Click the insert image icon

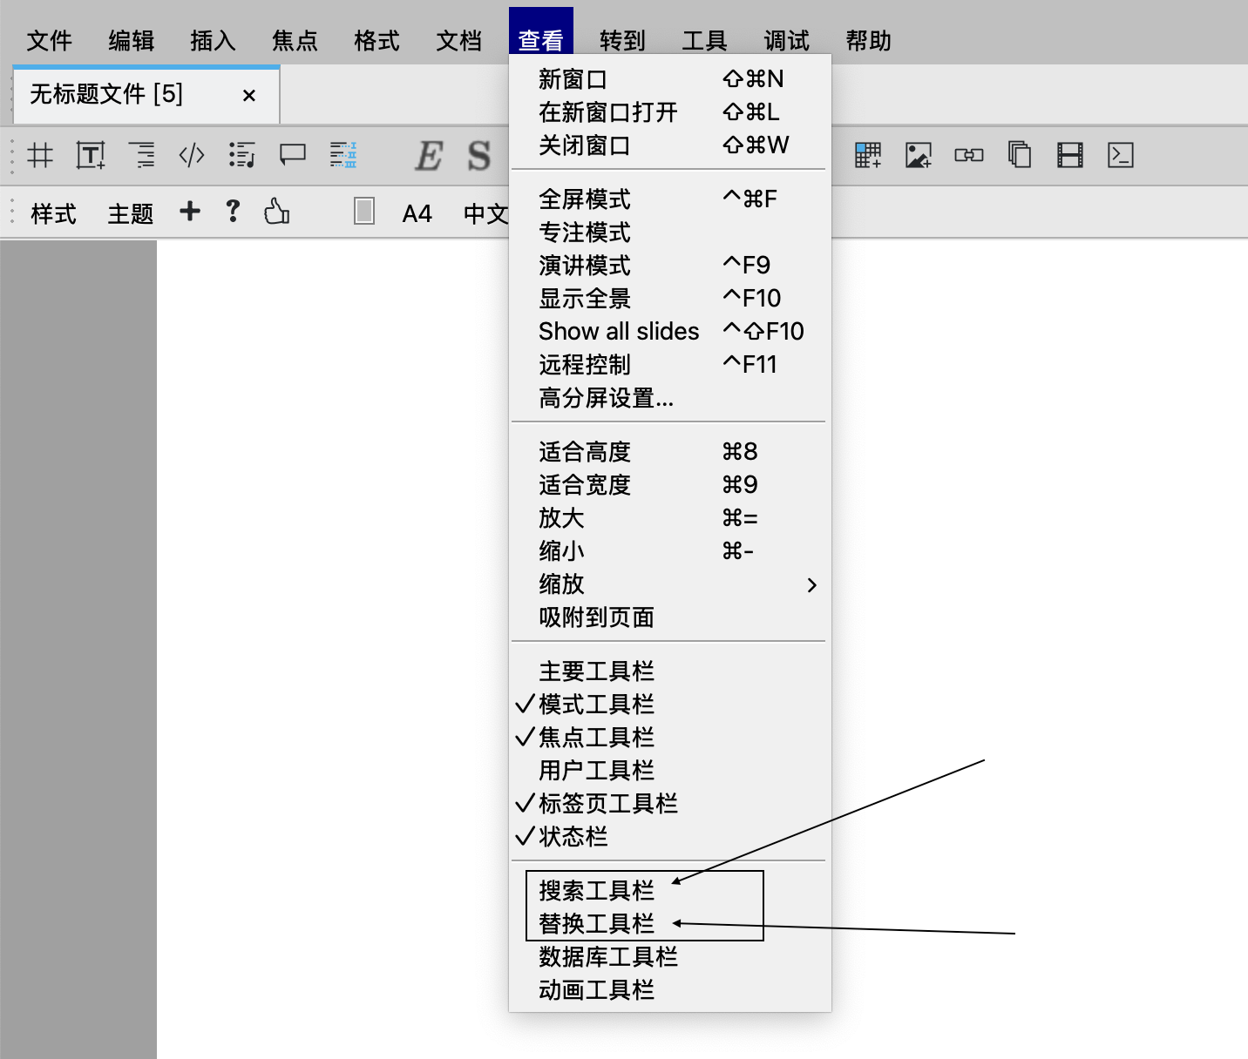[918, 156]
